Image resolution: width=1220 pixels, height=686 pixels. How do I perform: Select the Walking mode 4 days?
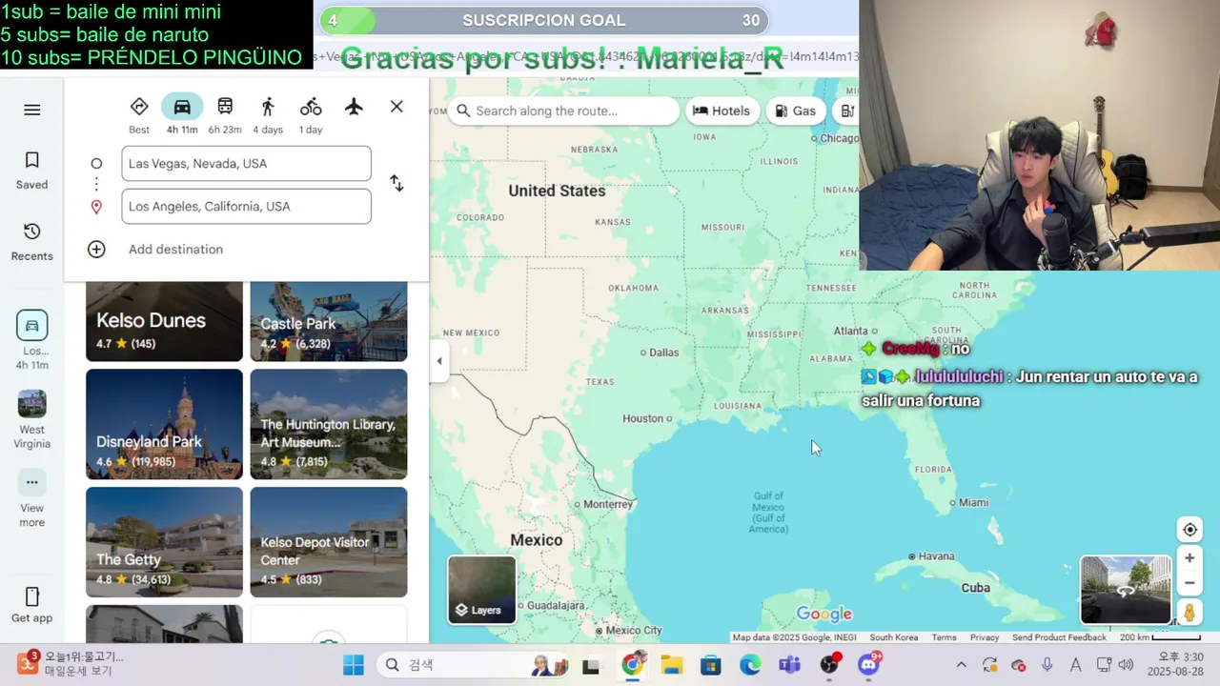268,115
